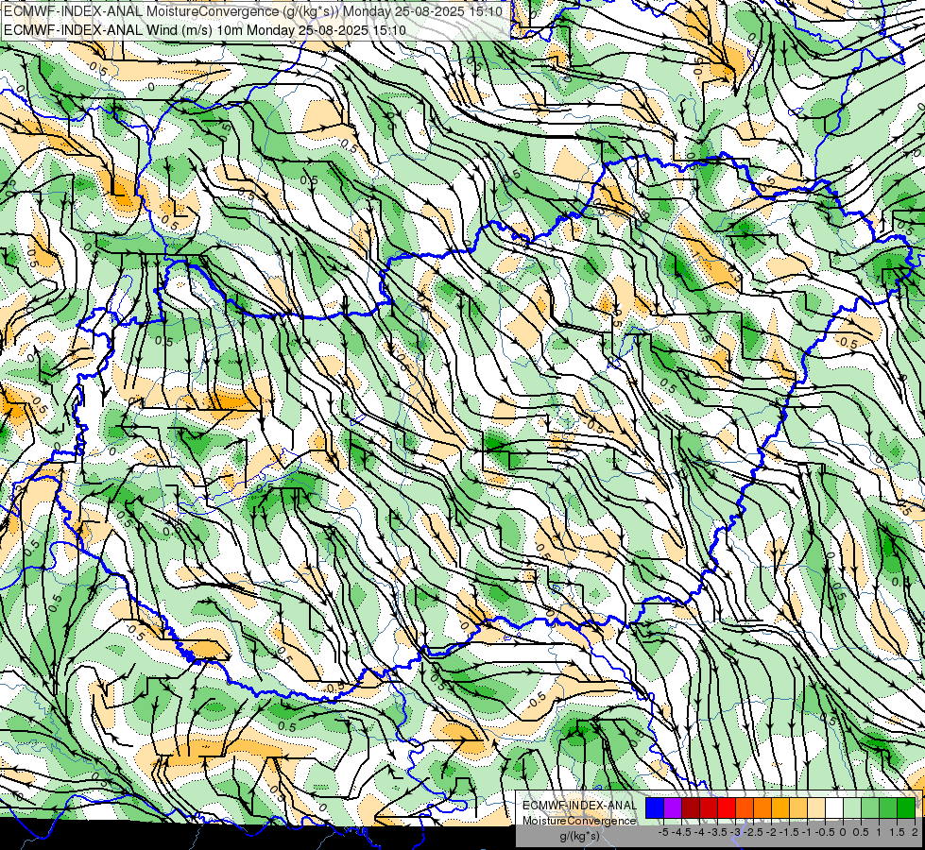The image size is (925, 850).
Task: Click the '-3' tick label on the colorbar
Action: 735,832
